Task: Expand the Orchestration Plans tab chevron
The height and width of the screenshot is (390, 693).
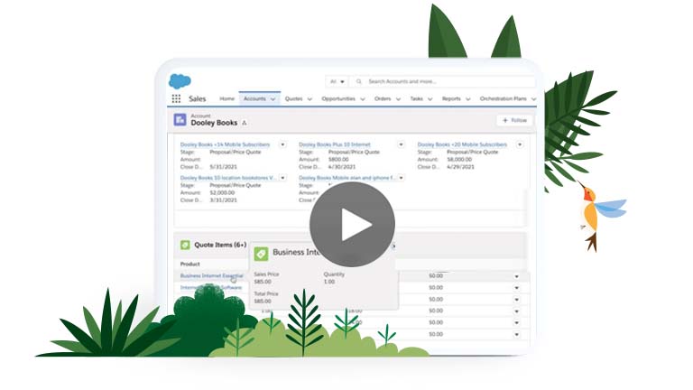Action: pyautogui.click(x=533, y=99)
